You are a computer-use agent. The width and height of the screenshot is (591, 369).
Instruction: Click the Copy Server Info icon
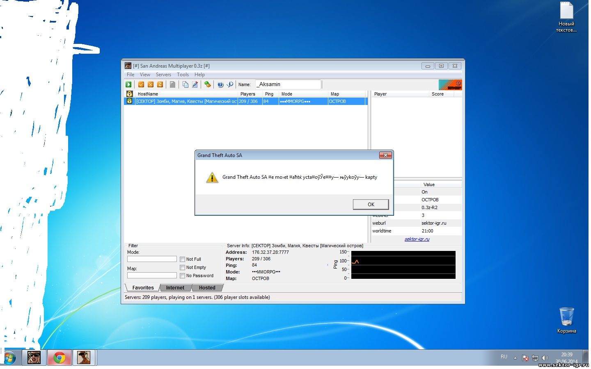click(186, 84)
